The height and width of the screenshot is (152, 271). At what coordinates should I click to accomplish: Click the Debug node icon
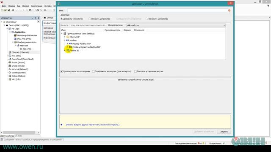pyautogui.click(x=10, y=76)
